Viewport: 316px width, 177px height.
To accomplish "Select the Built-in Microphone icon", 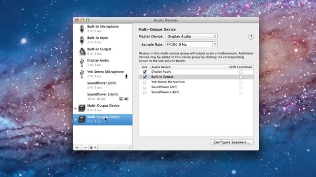I will pyautogui.click(x=82, y=29).
